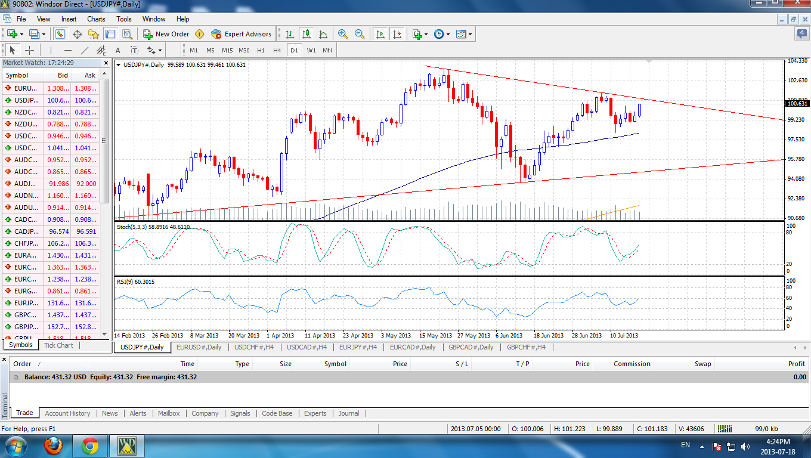Expand the Indicators dropdown arrow

pos(426,34)
